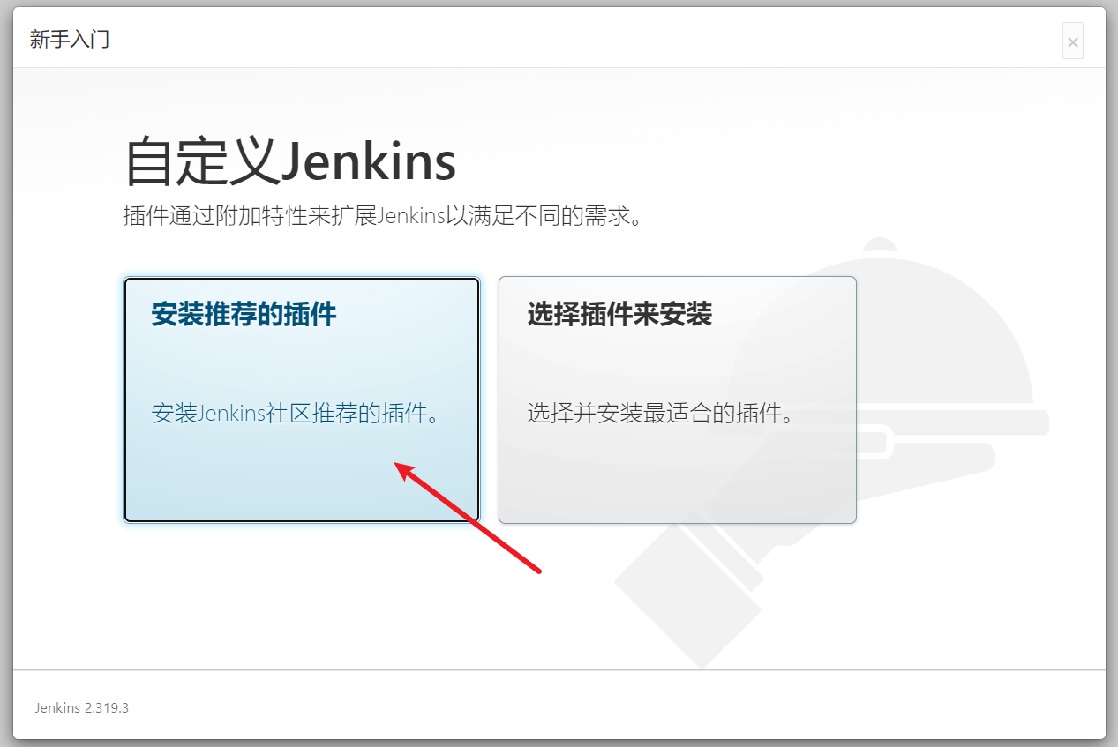The width and height of the screenshot is (1118, 747).
Task: Click the Jenkins 2.319.3 version label
Action: (x=82, y=707)
